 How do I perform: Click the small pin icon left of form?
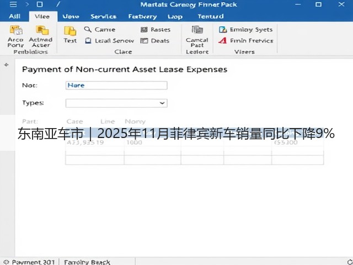[6, 65]
